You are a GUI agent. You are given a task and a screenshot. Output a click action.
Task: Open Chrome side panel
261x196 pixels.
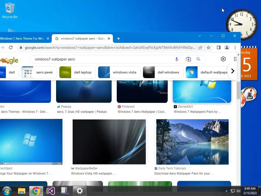coord(219,48)
